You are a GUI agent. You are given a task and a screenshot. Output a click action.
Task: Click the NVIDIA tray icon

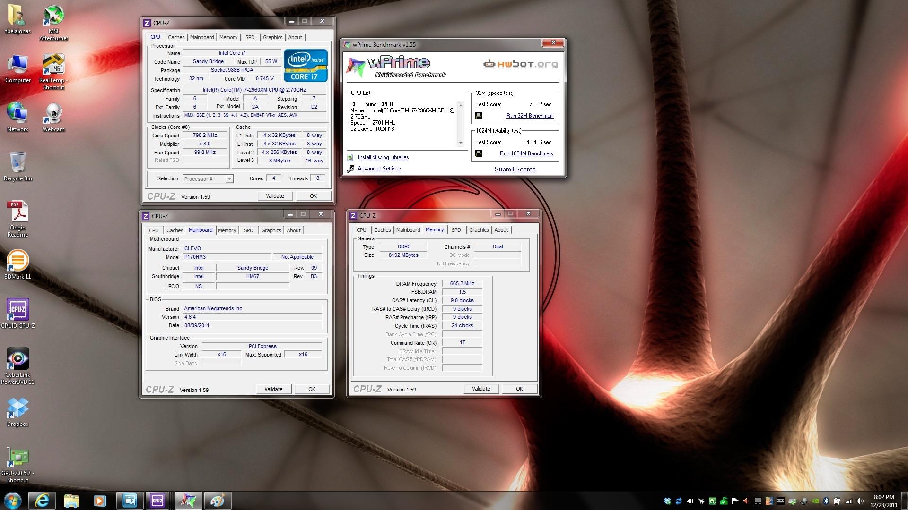[814, 501]
